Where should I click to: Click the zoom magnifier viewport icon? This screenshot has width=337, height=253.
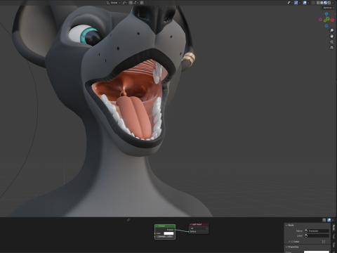pyautogui.click(x=331, y=30)
